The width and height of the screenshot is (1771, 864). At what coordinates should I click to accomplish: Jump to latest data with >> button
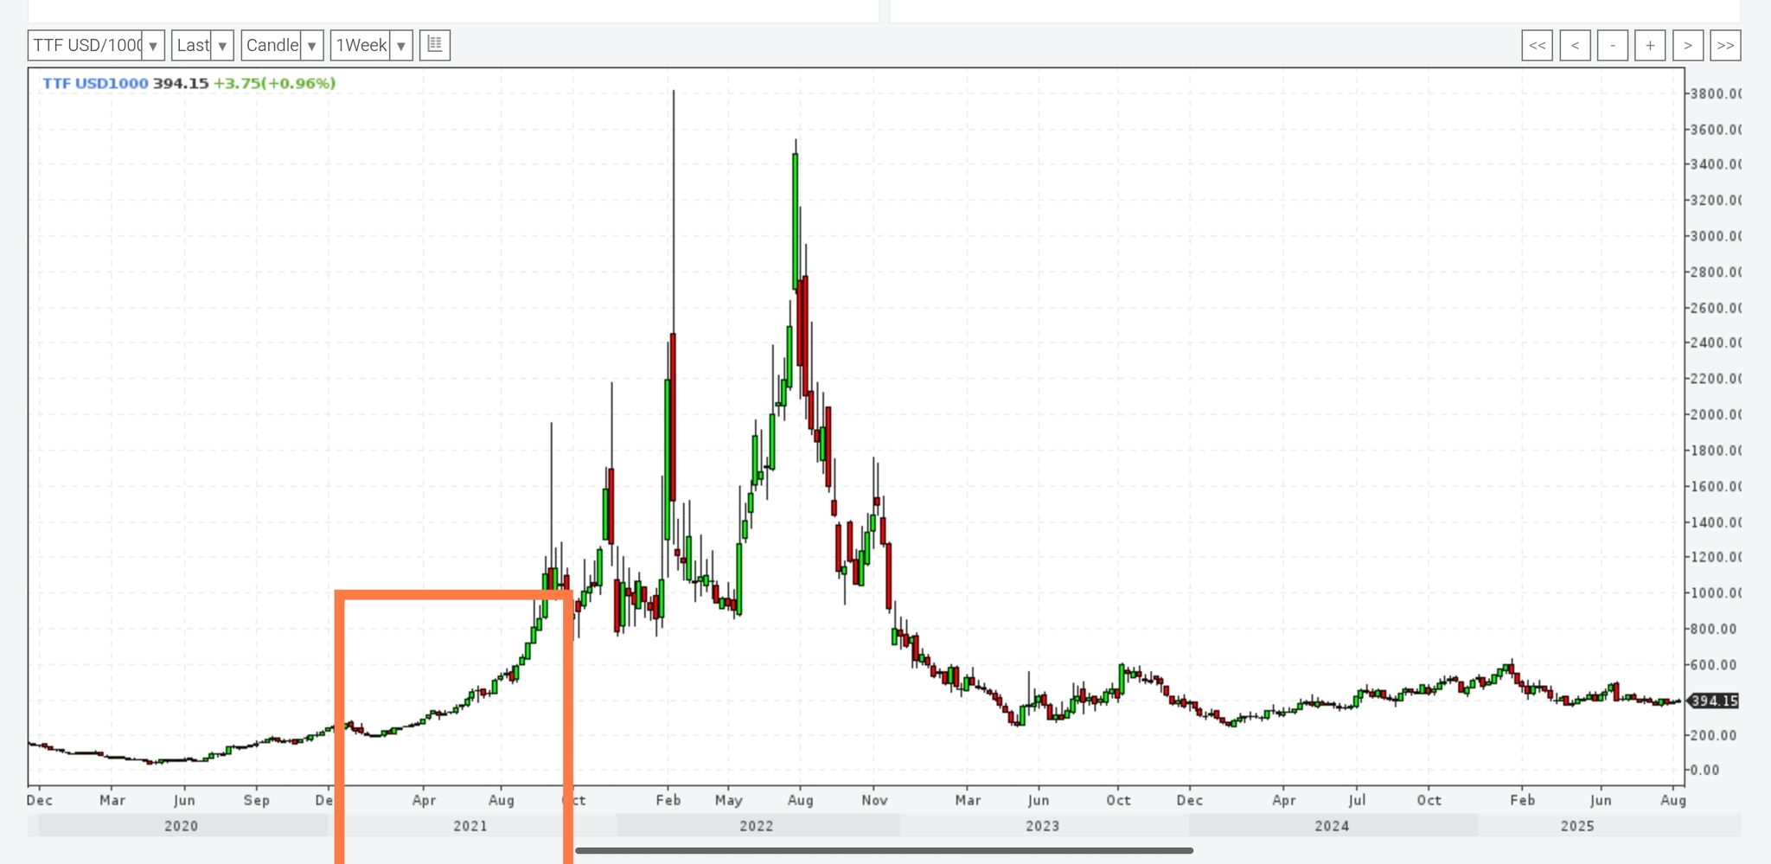click(1725, 46)
